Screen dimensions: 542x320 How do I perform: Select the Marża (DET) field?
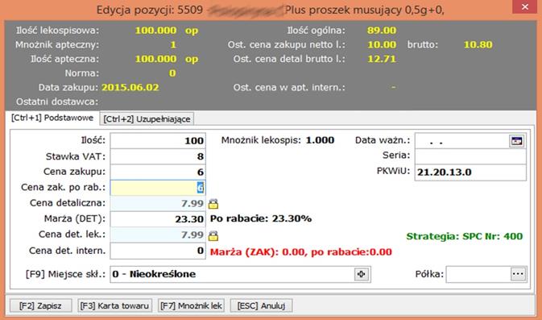[x=158, y=219]
